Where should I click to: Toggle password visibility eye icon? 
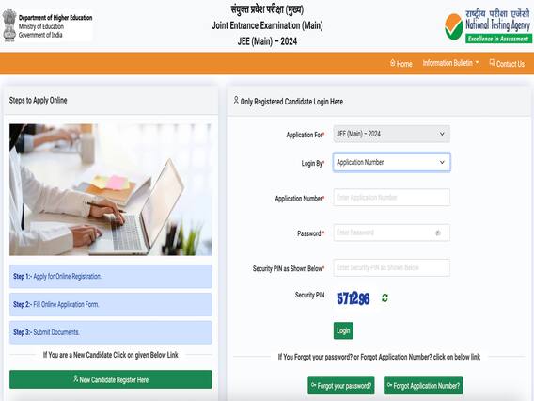click(438, 233)
